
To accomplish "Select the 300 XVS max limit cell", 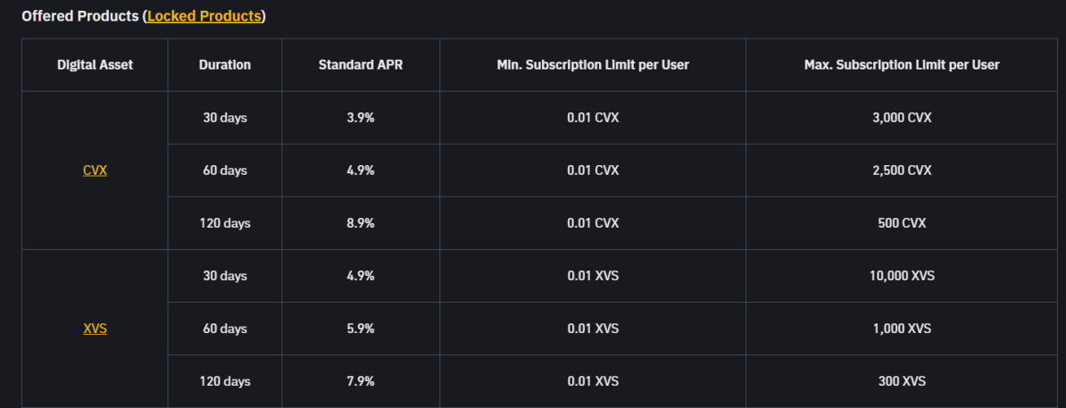I will click(902, 381).
